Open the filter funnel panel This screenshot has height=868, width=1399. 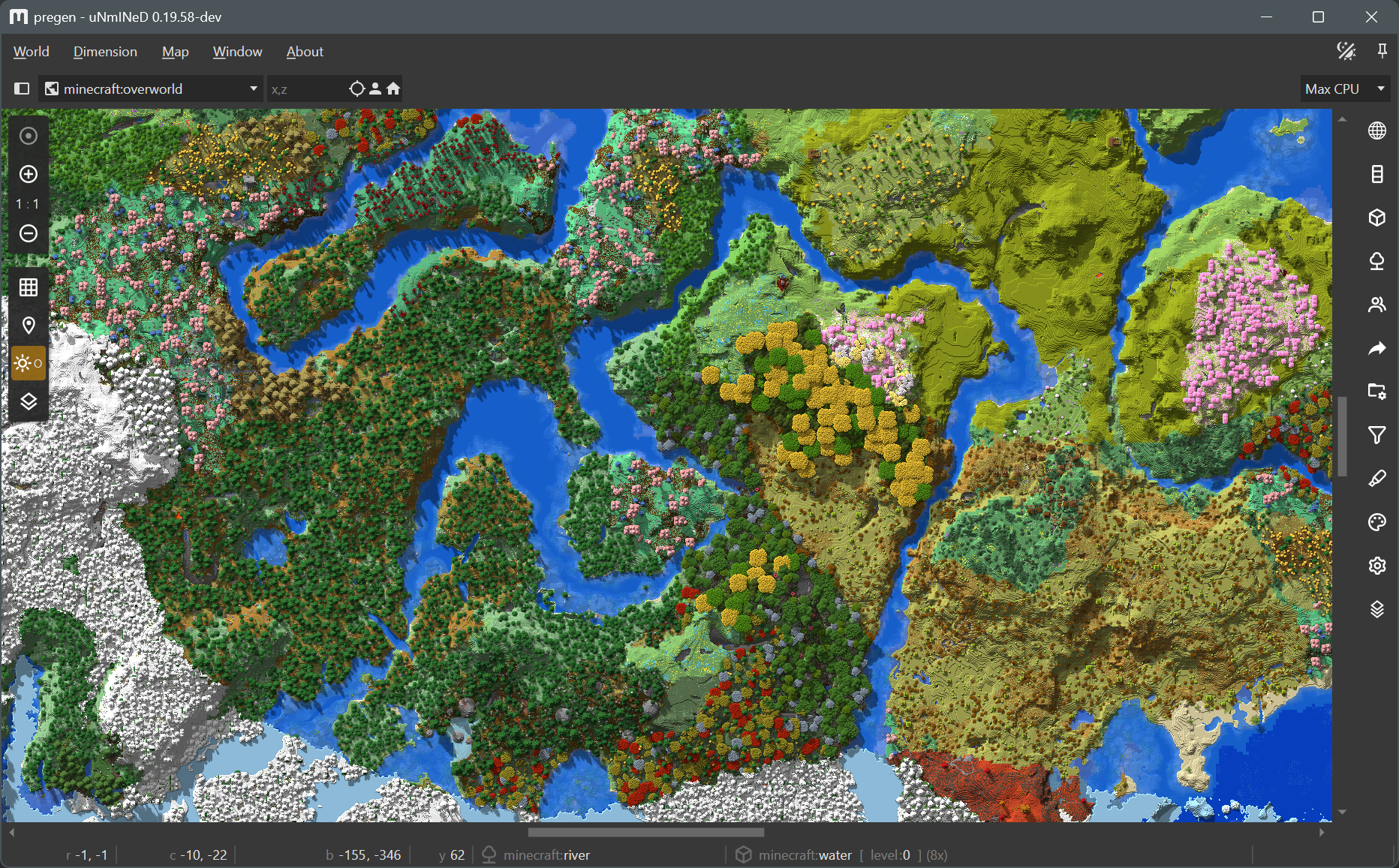coord(1376,435)
